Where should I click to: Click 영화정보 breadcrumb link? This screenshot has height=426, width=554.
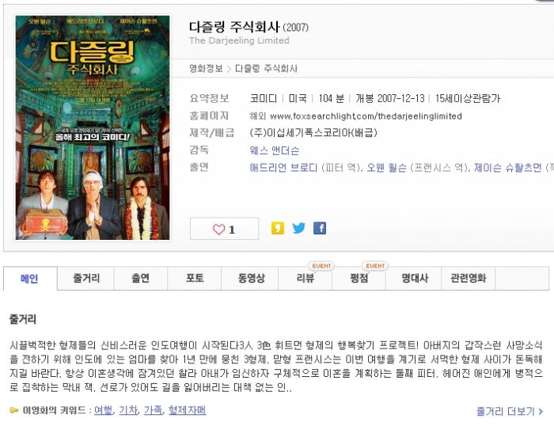(x=206, y=68)
